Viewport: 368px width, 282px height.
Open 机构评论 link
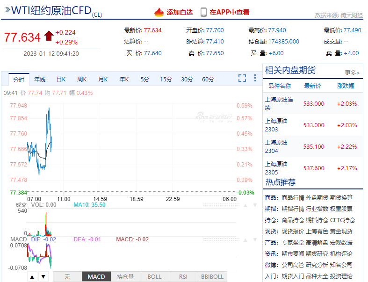coord(341,254)
